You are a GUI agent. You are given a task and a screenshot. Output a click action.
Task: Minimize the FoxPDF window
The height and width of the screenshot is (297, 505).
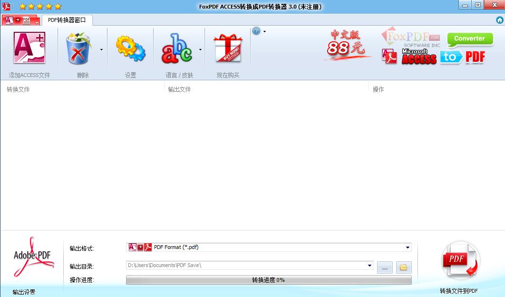465,5
